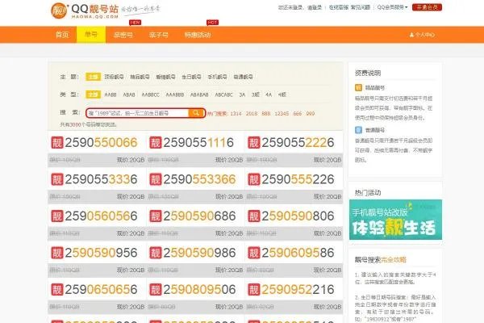Select number 2590590956
The image size is (484, 323).
coord(101,253)
